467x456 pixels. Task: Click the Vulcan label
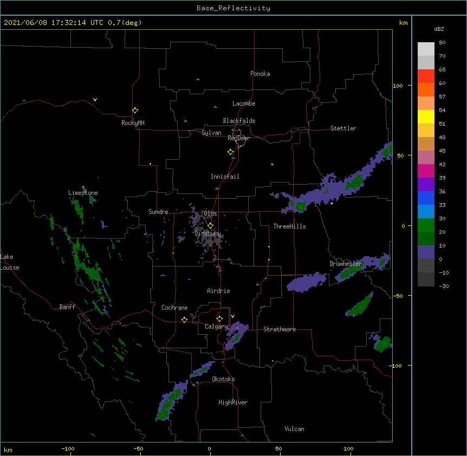[x=294, y=429]
